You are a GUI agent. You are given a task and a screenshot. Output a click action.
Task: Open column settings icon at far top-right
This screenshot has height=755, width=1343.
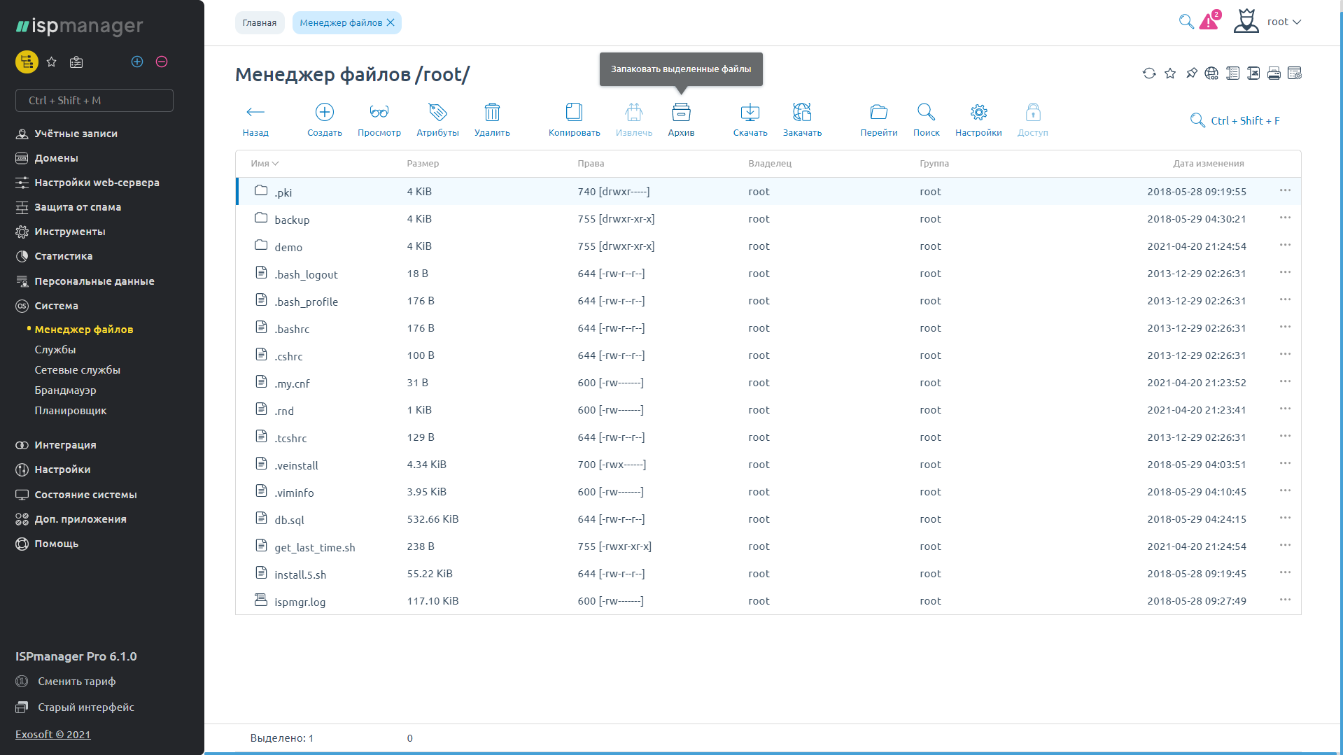(1295, 73)
